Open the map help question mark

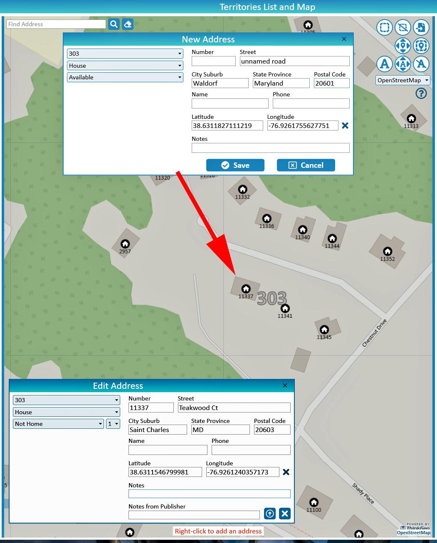pyautogui.click(x=421, y=93)
